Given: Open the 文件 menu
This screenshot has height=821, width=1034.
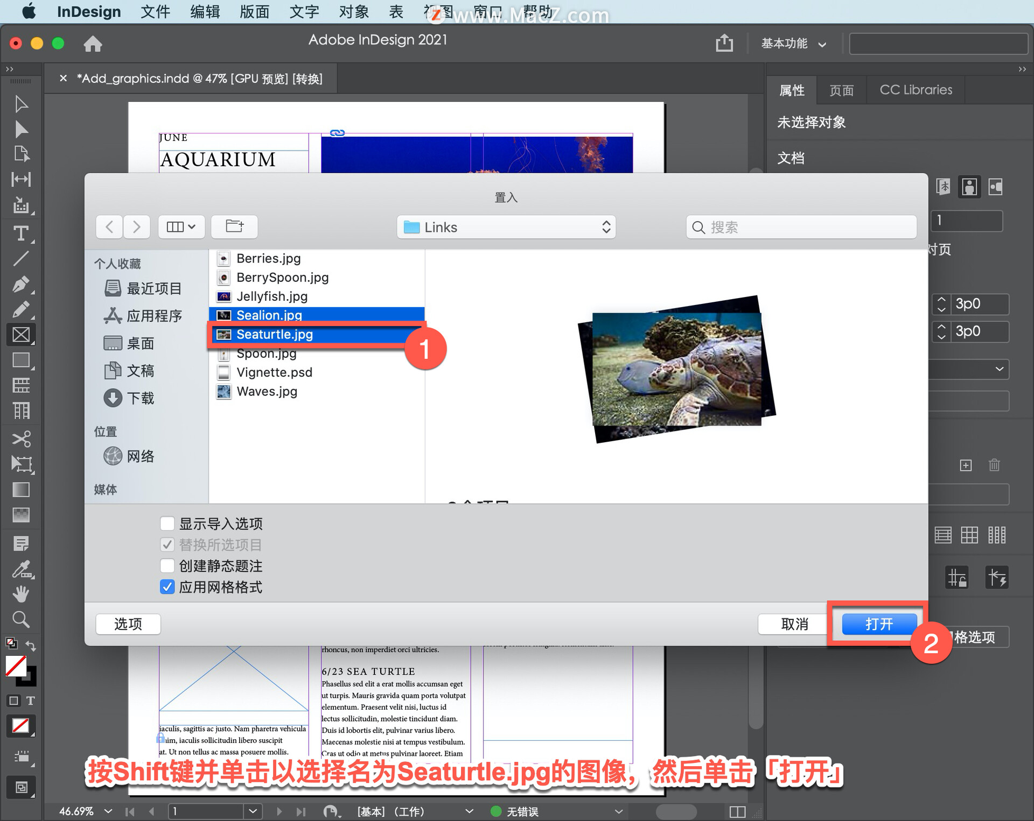Looking at the screenshot, I should pyautogui.click(x=156, y=12).
